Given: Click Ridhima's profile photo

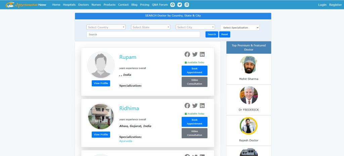Looking at the screenshot, I should 101,116.
